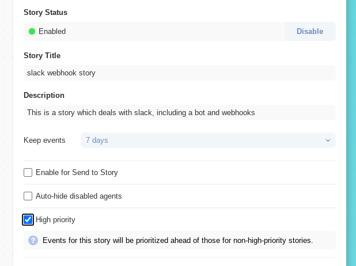Click the blue question mark help icon

33,240
